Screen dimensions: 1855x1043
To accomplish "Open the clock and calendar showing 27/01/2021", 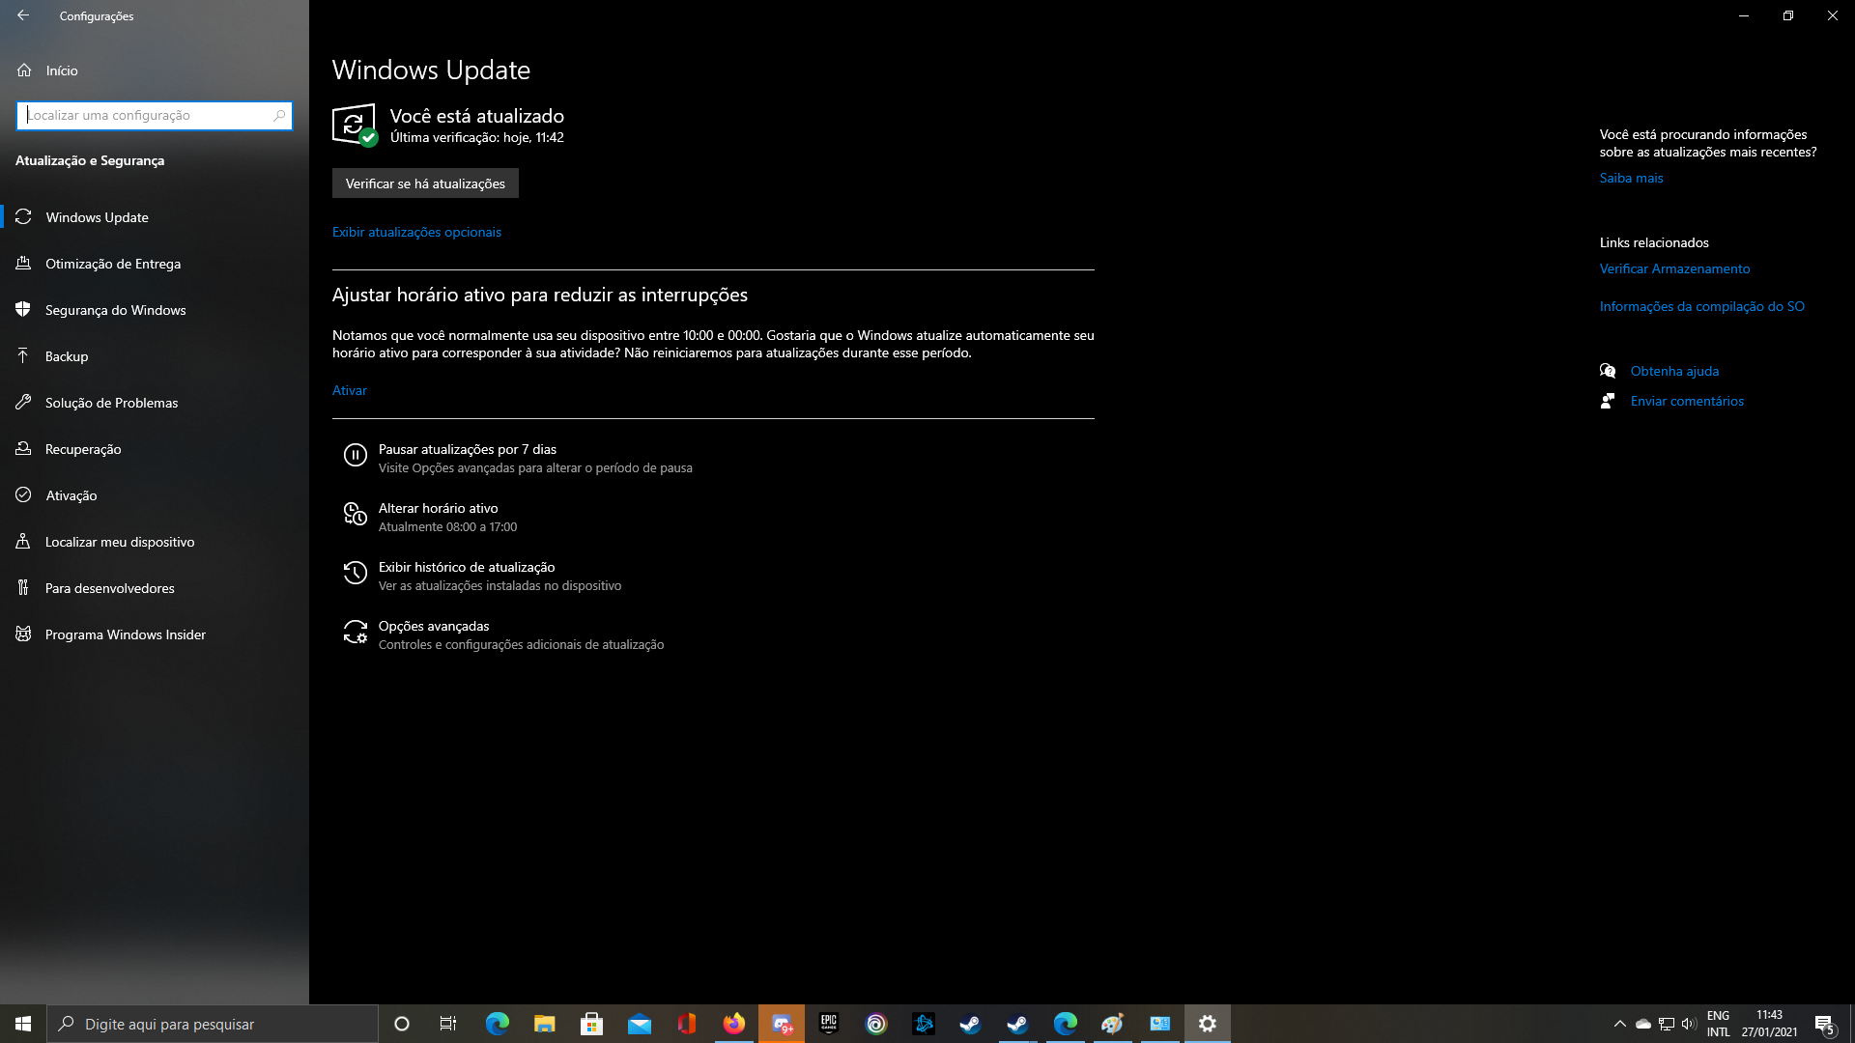I will (x=1769, y=1024).
